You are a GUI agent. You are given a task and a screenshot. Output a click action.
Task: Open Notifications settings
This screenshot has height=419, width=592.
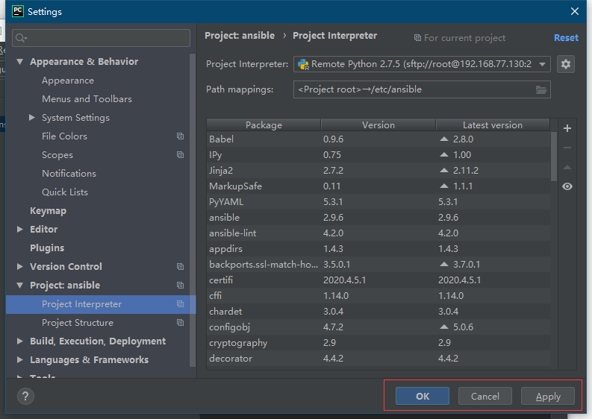[69, 174]
